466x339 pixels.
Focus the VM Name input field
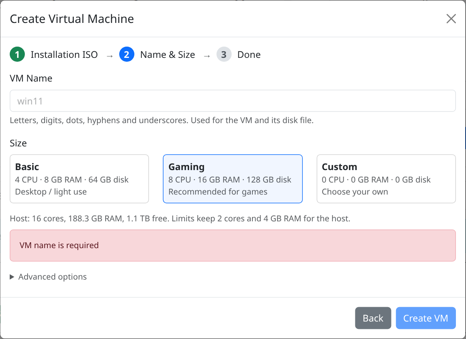[x=233, y=101]
